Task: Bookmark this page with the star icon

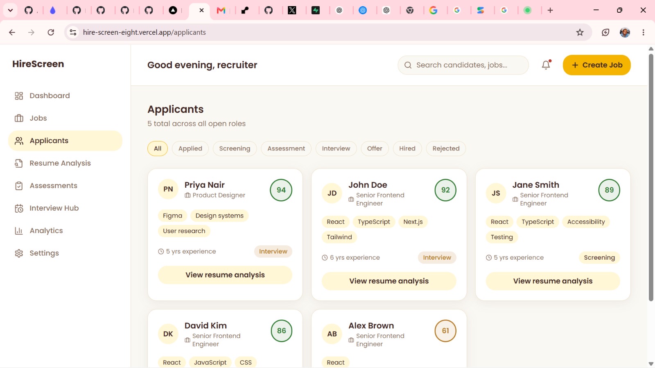Action: point(580,32)
